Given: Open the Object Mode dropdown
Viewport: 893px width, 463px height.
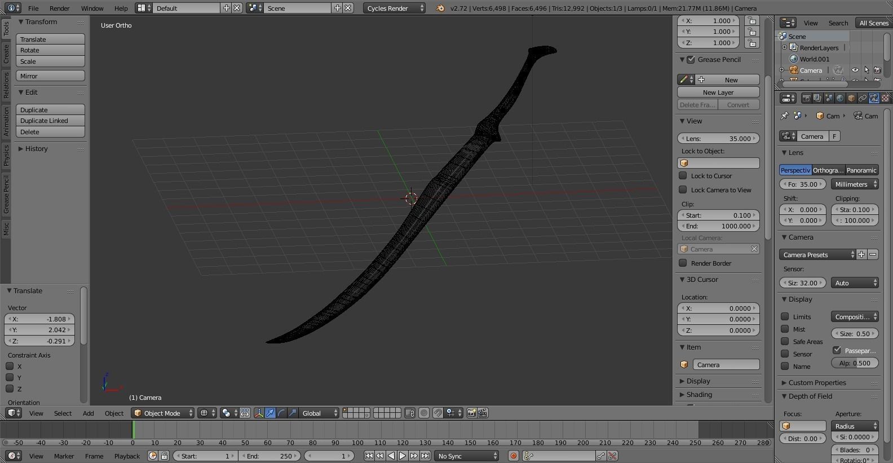Looking at the screenshot, I should (x=162, y=413).
